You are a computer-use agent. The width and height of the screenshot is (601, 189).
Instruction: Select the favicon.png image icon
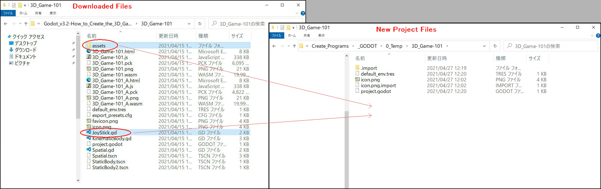coord(89,121)
